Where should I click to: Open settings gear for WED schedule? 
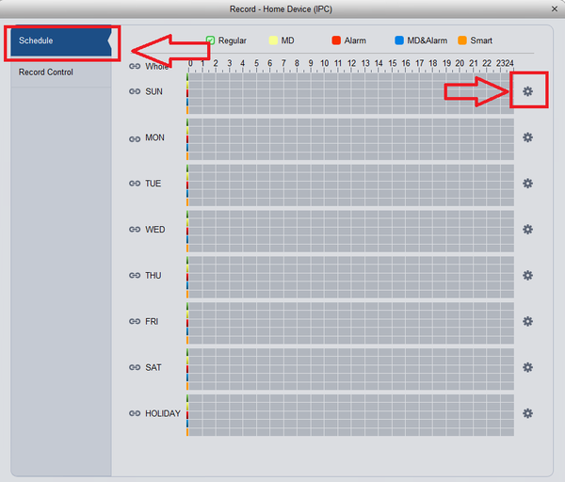[x=527, y=230]
